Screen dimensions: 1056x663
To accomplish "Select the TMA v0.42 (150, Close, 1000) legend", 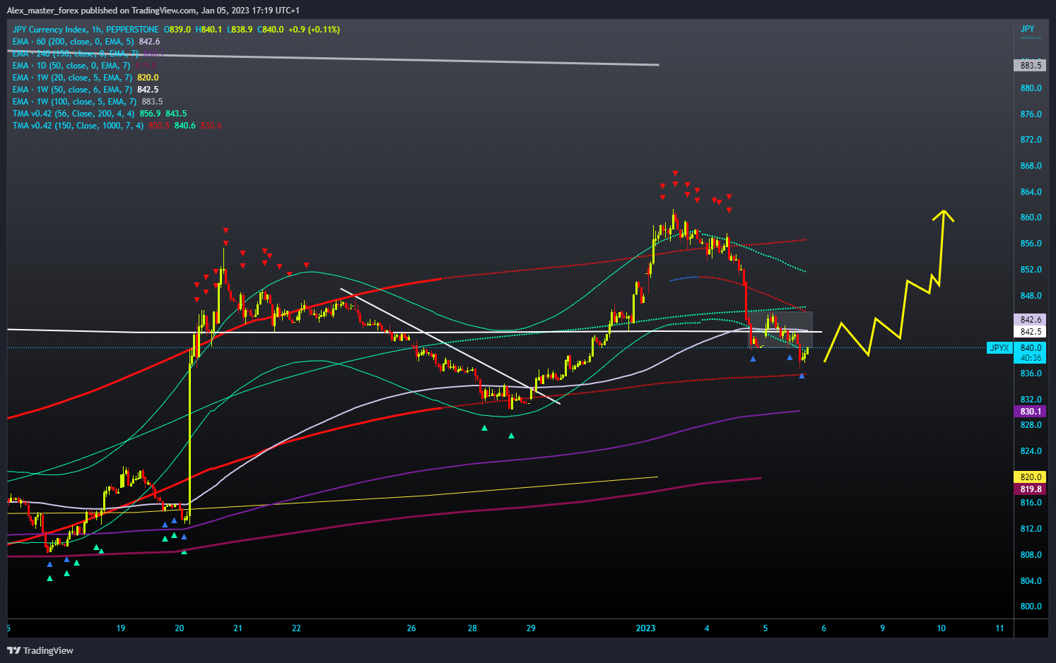I will point(78,126).
